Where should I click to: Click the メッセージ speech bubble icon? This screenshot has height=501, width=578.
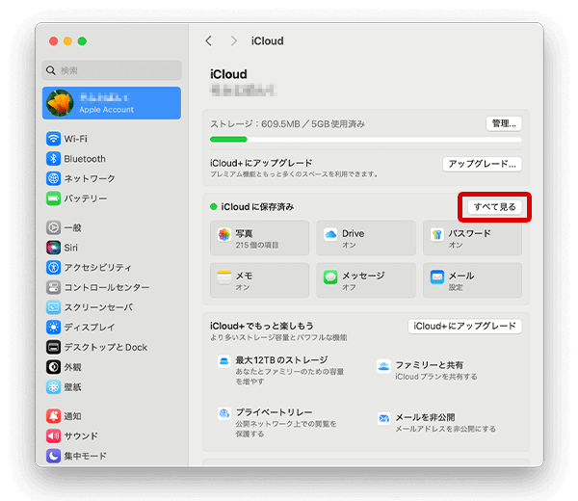[x=330, y=277]
